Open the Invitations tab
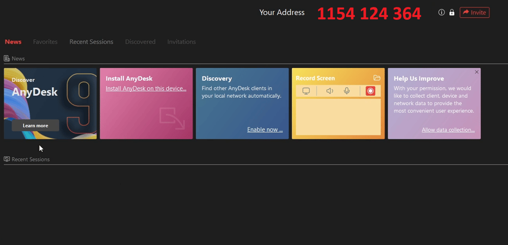The width and height of the screenshot is (508, 245). coord(182,42)
